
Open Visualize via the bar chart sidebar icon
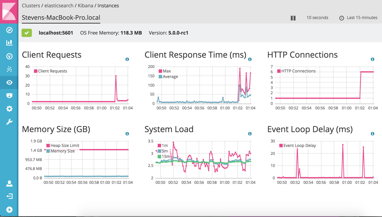point(9,43)
